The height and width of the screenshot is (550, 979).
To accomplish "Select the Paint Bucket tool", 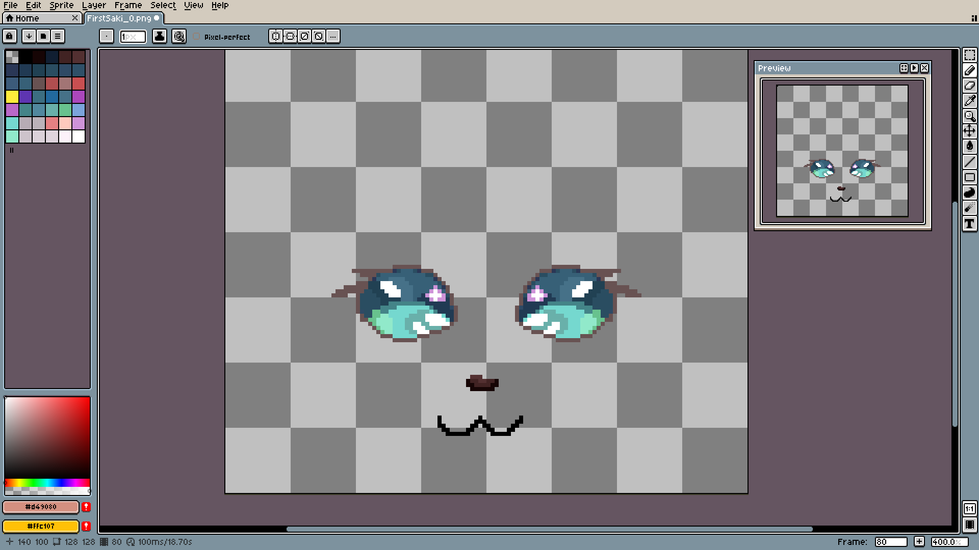I will [969, 147].
